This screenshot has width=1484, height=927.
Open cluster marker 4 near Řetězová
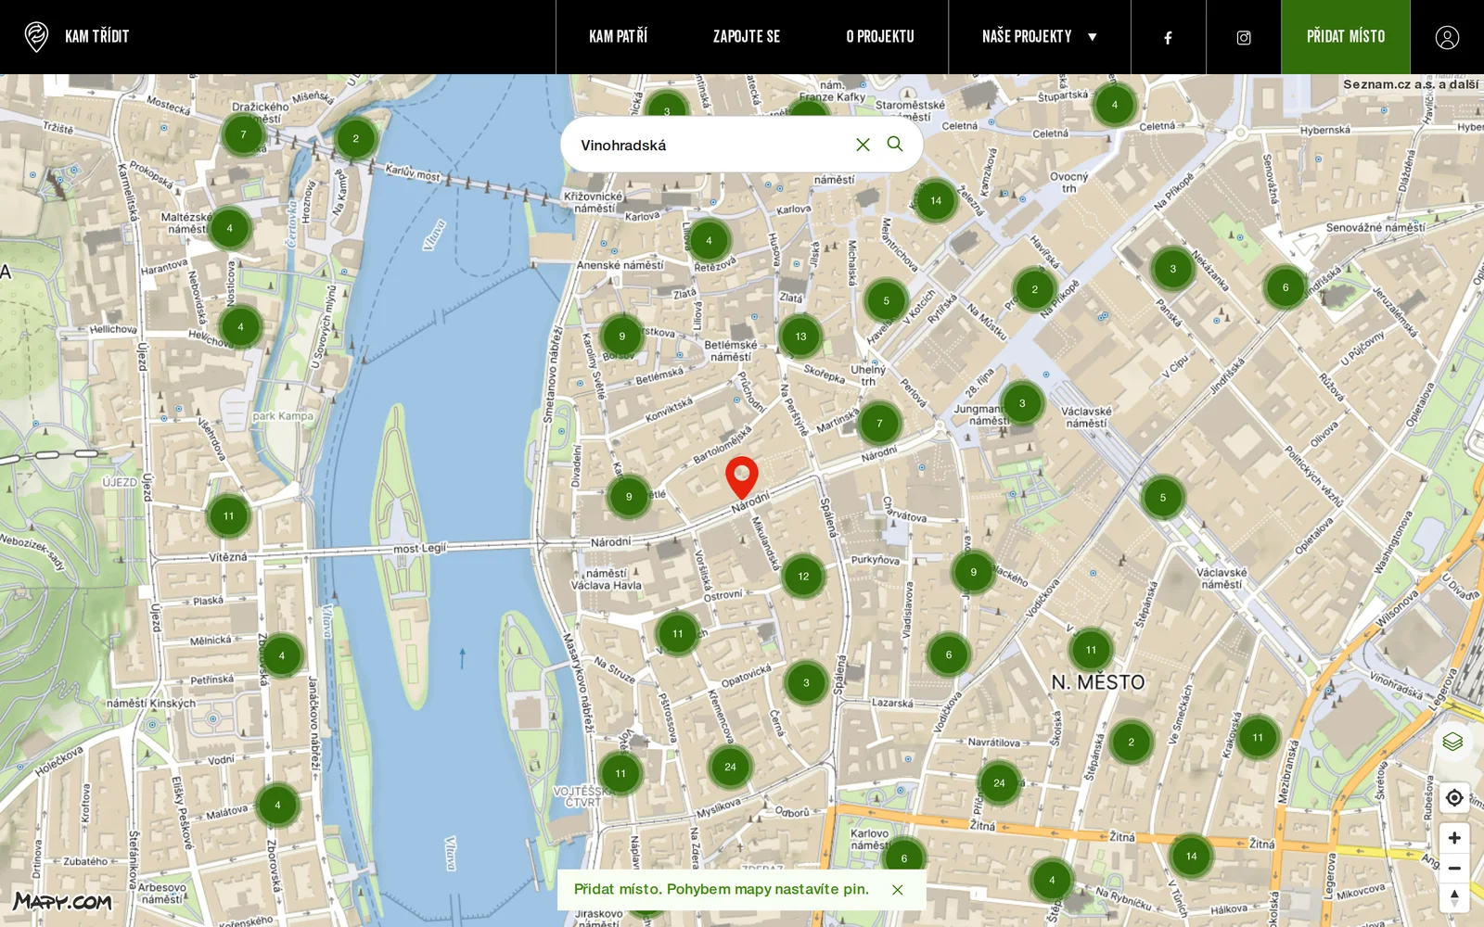[709, 241]
